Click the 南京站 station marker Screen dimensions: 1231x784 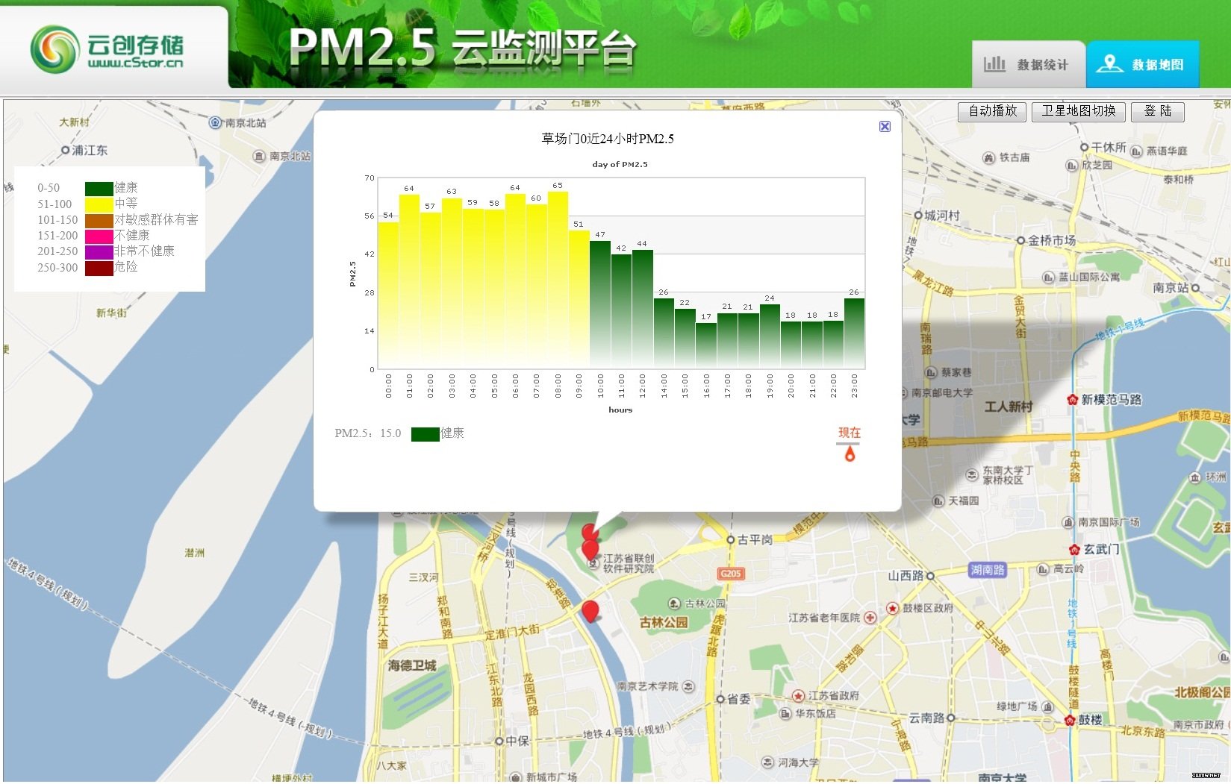[x=1194, y=288]
